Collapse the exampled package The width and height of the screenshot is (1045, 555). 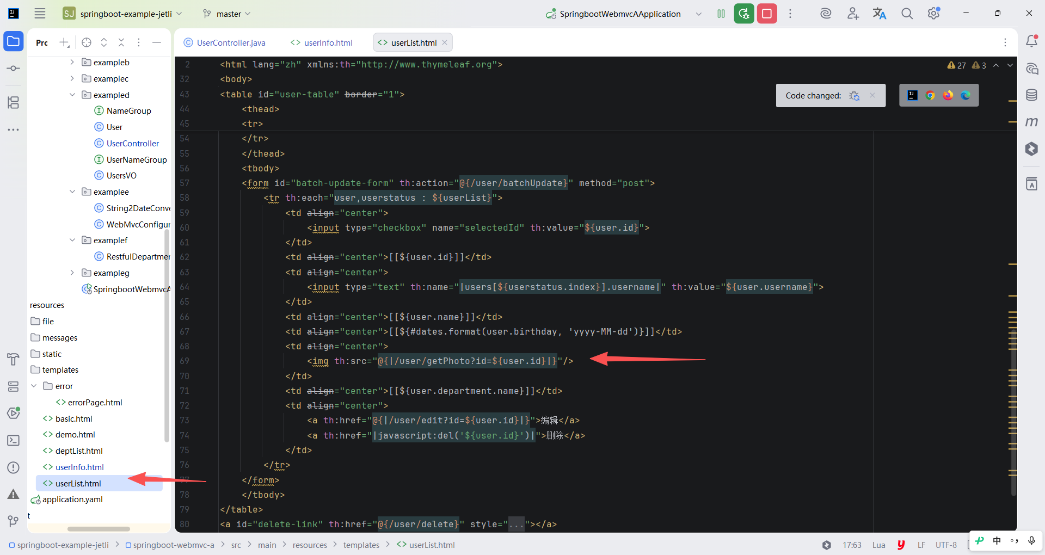click(x=72, y=95)
